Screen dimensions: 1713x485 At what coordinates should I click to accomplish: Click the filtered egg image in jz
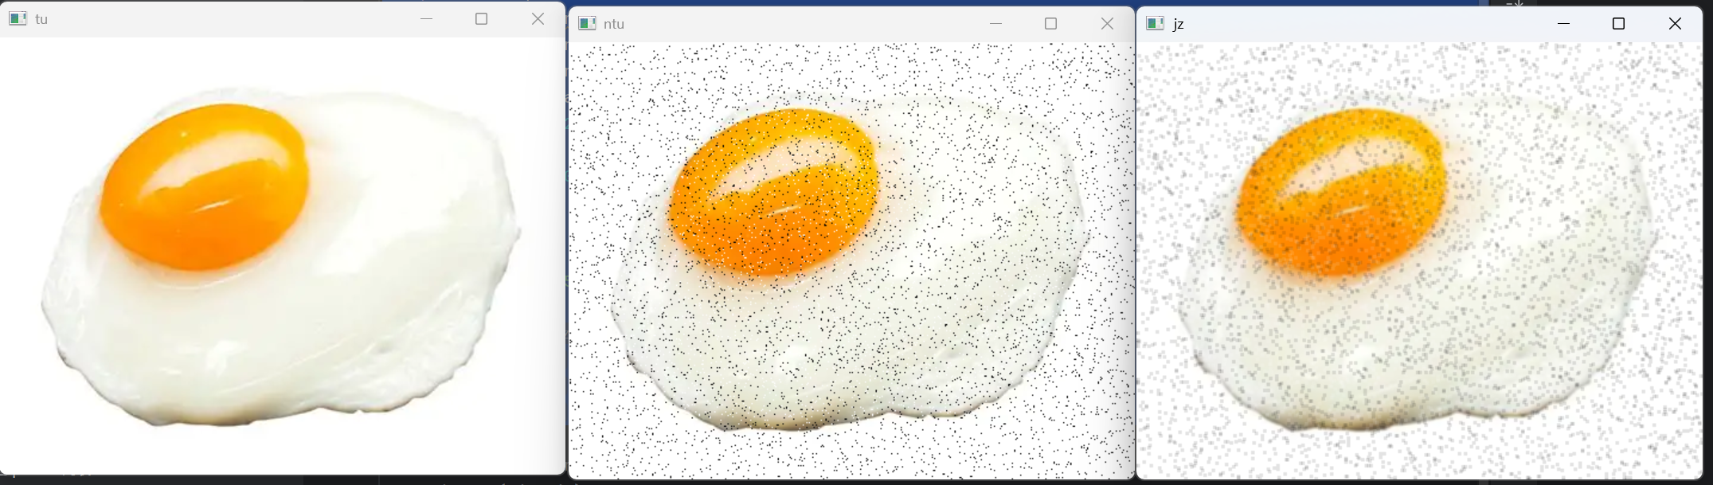(x=1419, y=261)
